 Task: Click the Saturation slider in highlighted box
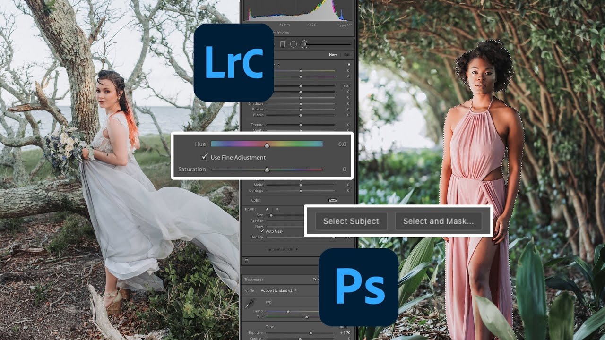267,169
